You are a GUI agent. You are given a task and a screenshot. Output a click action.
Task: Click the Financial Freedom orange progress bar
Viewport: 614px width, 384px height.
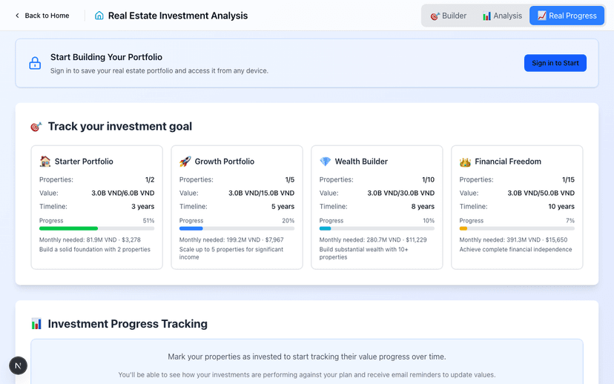coord(517,228)
